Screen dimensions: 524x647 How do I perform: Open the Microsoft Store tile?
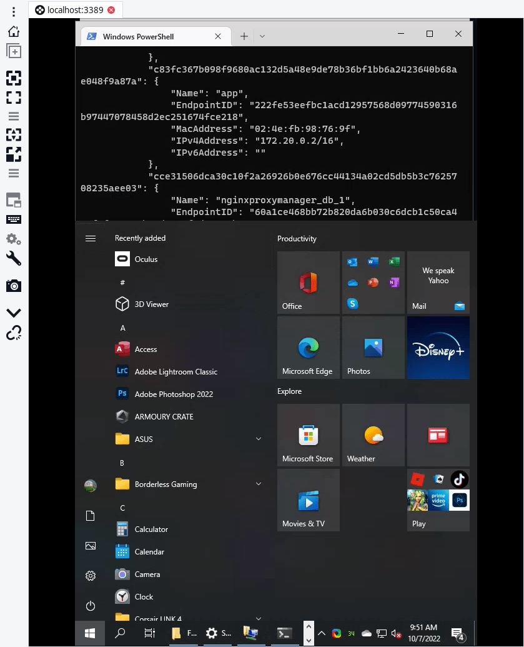click(308, 435)
